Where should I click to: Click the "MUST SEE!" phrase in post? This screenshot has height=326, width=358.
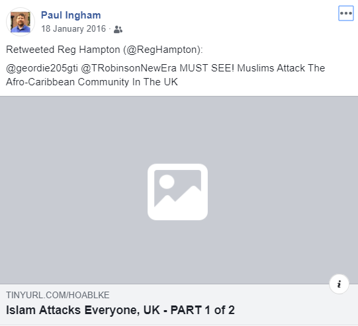(x=207, y=68)
